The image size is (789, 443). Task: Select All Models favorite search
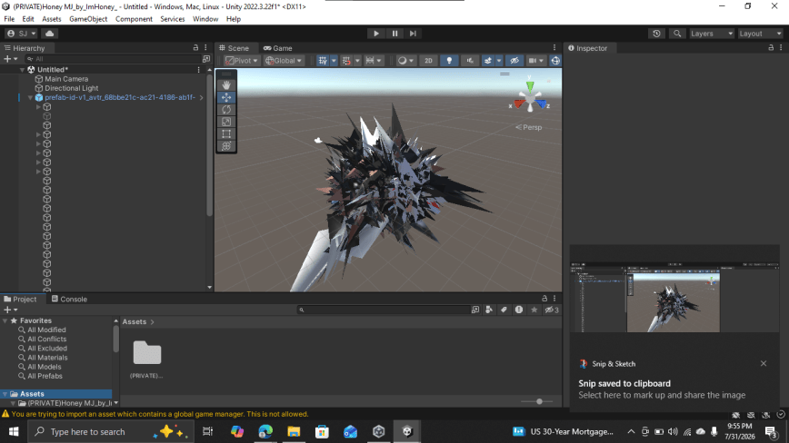tap(45, 367)
